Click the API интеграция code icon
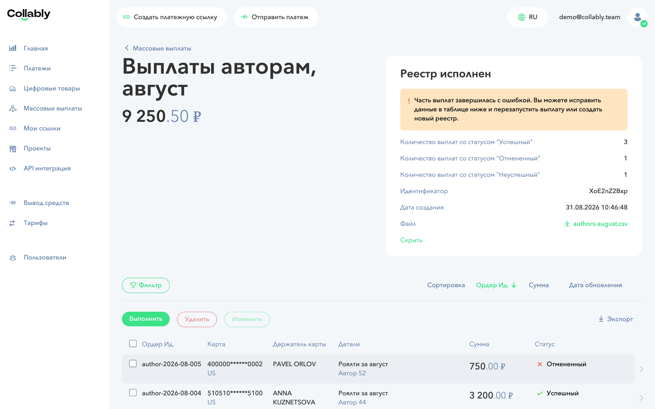 (13, 168)
